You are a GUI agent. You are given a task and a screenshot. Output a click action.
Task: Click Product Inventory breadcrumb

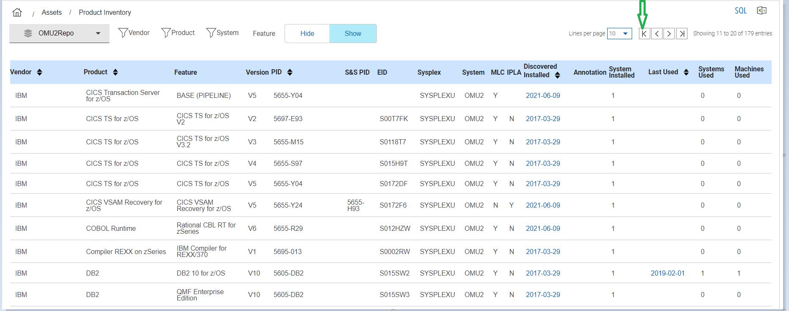click(105, 12)
